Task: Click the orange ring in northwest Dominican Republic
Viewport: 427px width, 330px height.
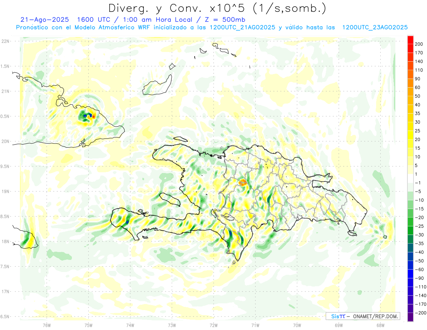Action: pos(243,183)
